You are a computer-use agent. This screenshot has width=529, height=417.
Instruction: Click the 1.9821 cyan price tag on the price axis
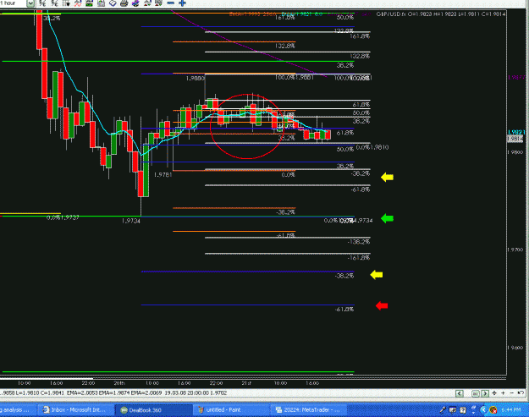point(516,132)
